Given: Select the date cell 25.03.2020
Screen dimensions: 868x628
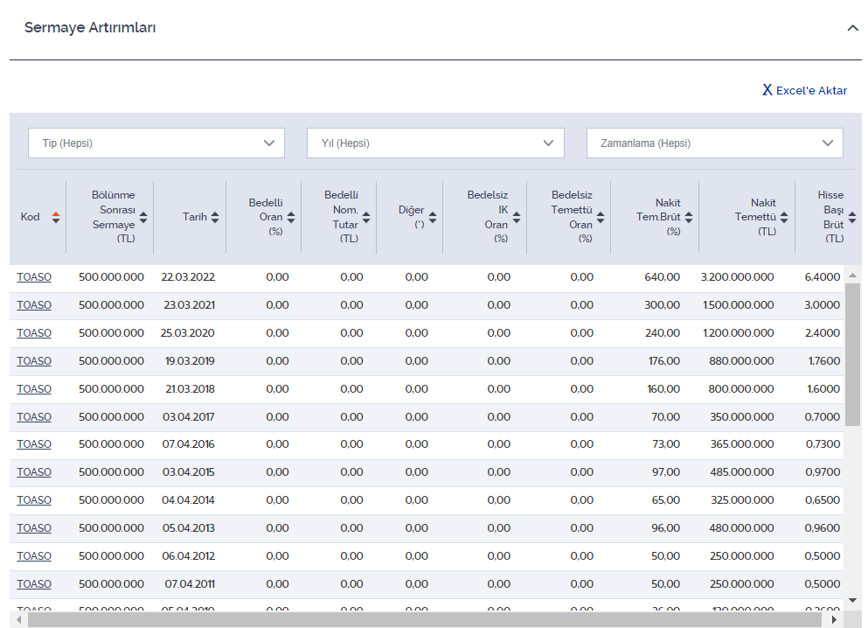Looking at the screenshot, I should (x=188, y=333).
